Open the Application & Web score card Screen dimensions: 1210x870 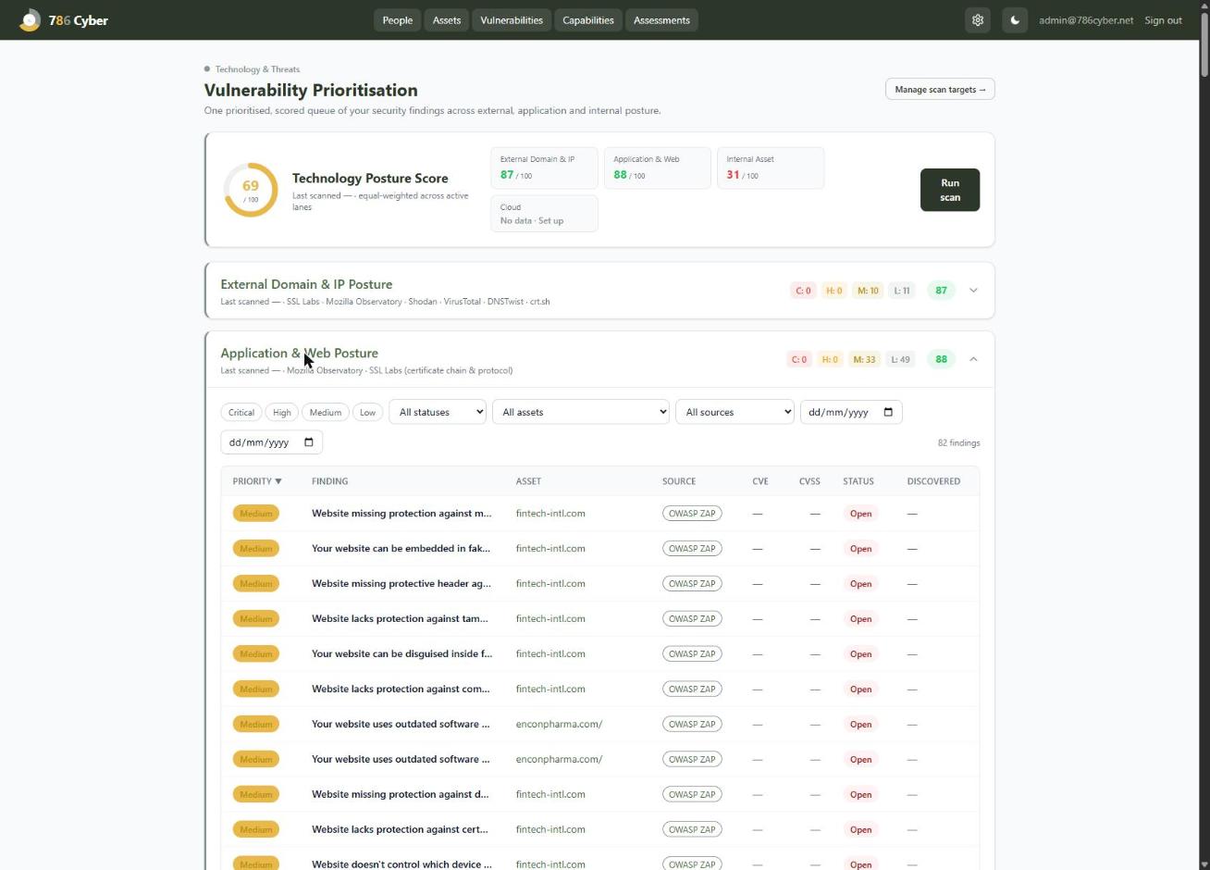pyautogui.click(x=657, y=168)
